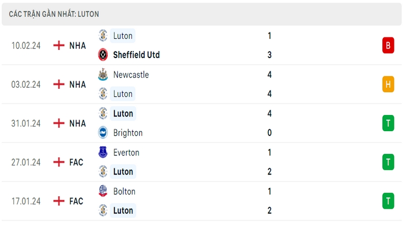This screenshot has width=403, height=227.
Task: Click England flag beside 27.01.24 FAC
Action: pos(59,162)
